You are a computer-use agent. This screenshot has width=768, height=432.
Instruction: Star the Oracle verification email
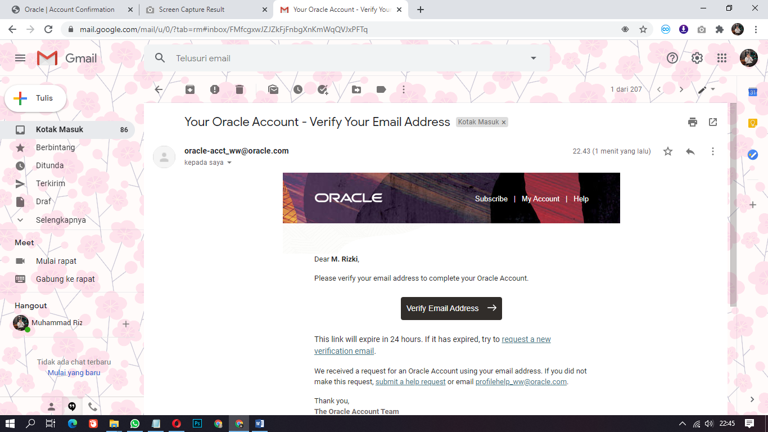(x=668, y=151)
